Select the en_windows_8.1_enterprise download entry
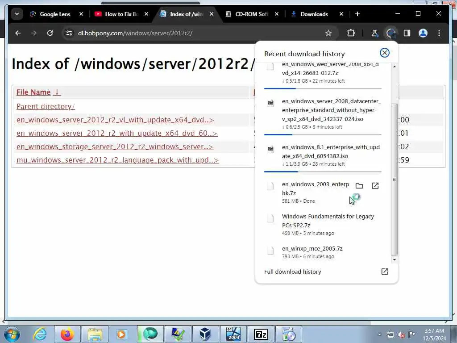 click(x=323, y=155)
